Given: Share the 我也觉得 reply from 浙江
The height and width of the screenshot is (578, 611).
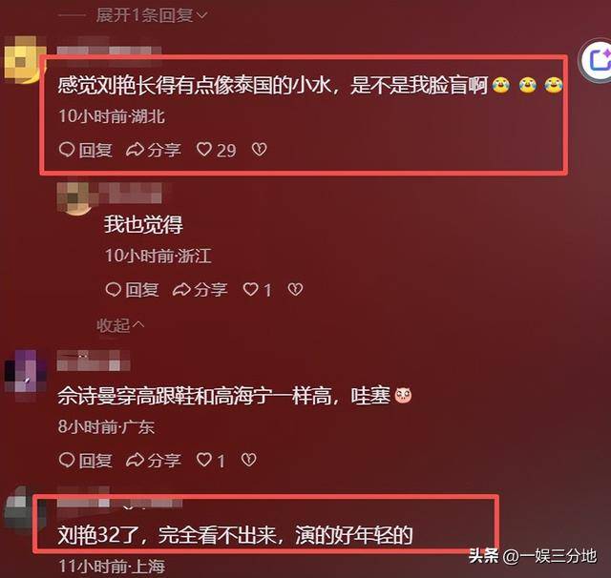Looking at the screenshot, I should coord(200,290).
